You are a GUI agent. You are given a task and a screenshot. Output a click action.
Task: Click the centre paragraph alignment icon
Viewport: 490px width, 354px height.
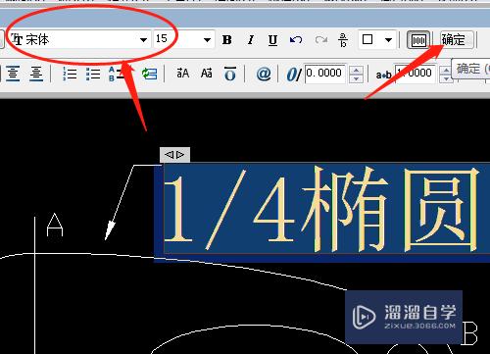pos(13,74)
